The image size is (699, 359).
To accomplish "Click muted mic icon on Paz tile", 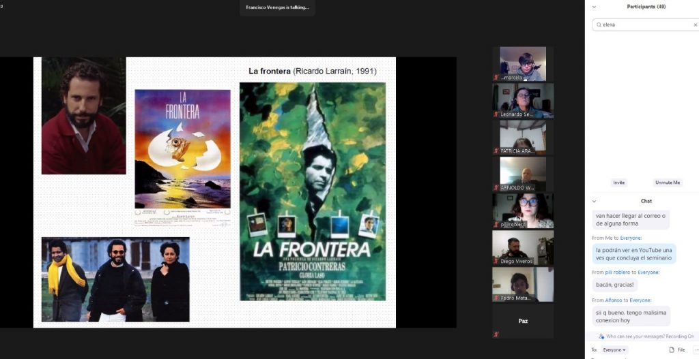I will [x=496, y=334].
